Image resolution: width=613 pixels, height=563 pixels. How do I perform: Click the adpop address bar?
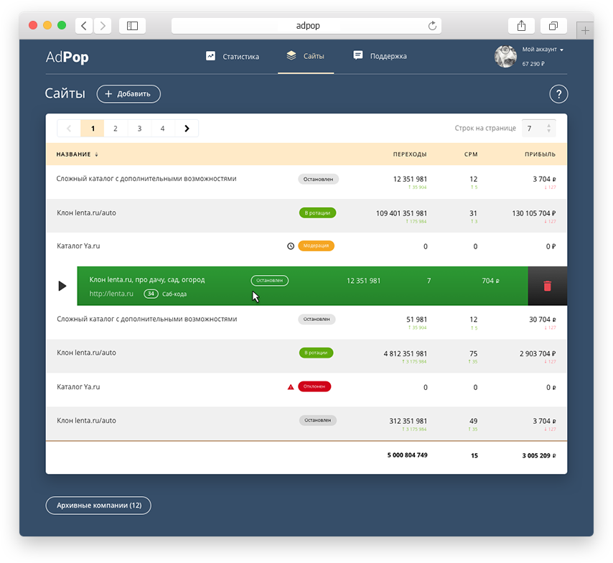(306, 26)
